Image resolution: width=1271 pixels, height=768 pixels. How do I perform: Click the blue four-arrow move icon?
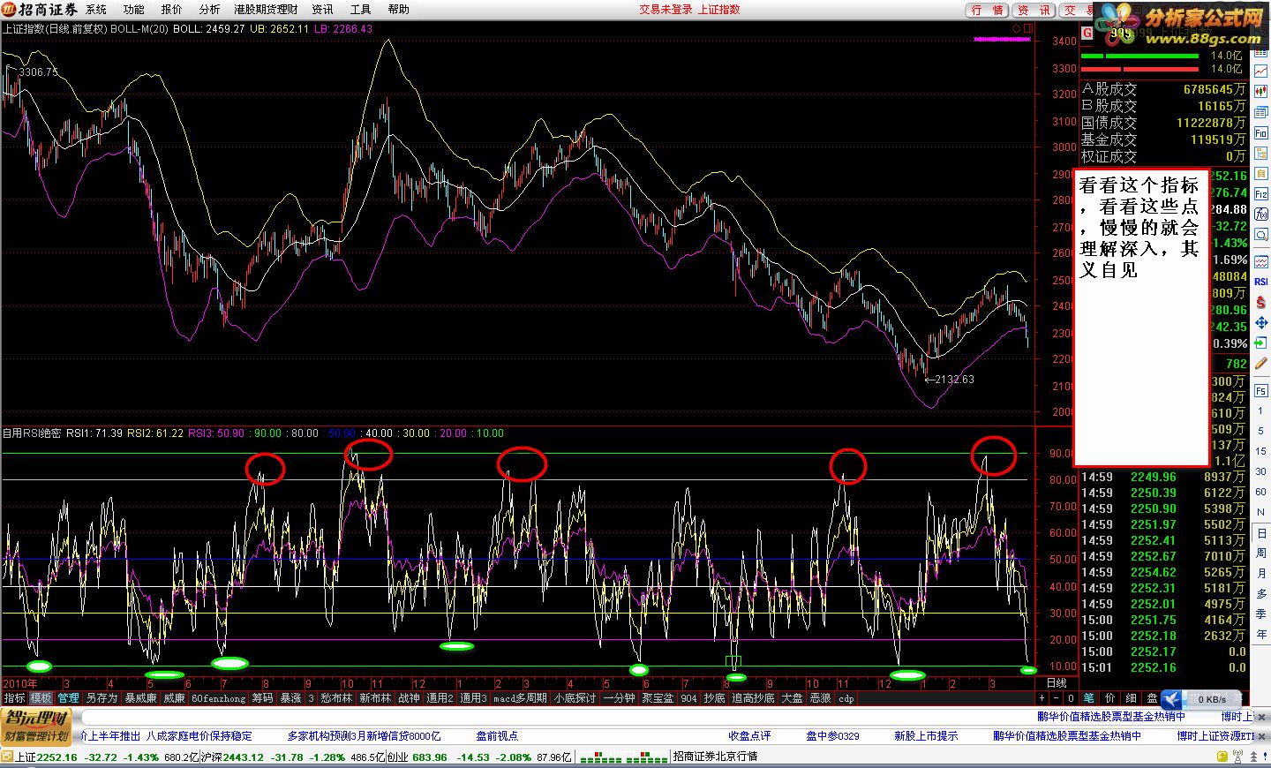pos(1261,323)
